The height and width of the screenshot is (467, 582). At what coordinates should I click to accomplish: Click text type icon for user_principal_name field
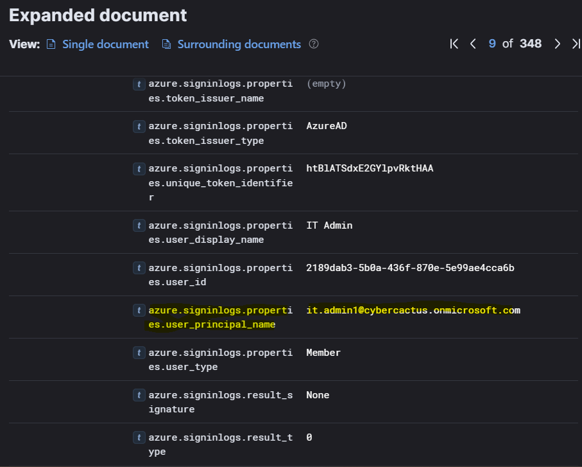click(x=139, y=310)
